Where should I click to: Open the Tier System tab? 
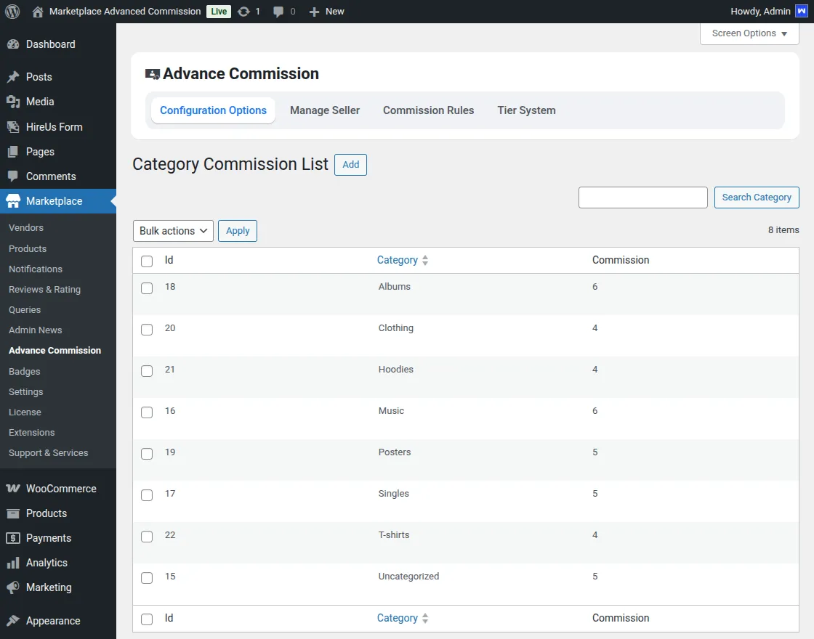(526, 110)
